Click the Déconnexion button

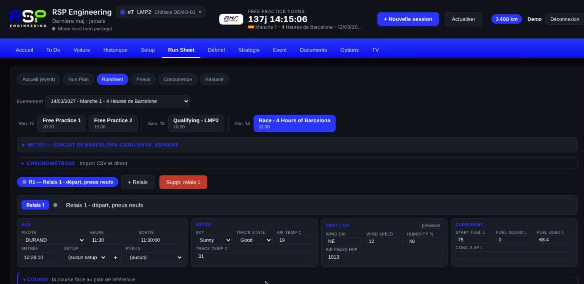564,19
